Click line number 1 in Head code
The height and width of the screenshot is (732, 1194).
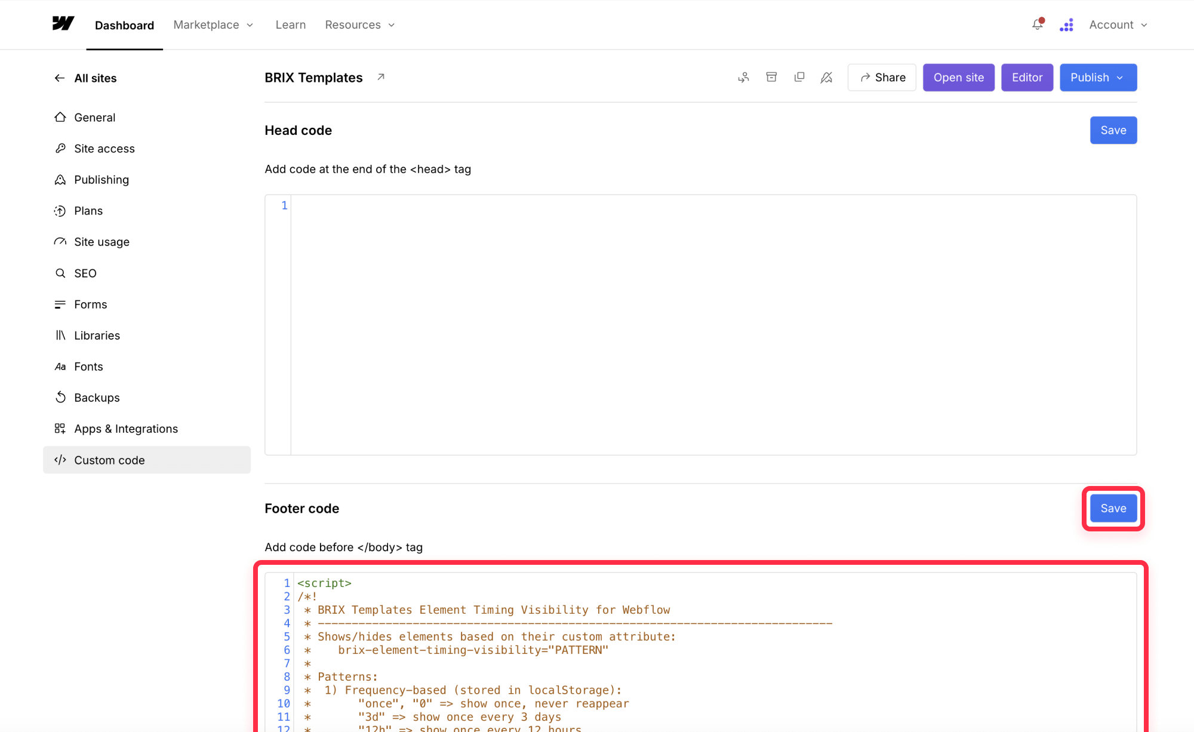[x=284, y=205]
